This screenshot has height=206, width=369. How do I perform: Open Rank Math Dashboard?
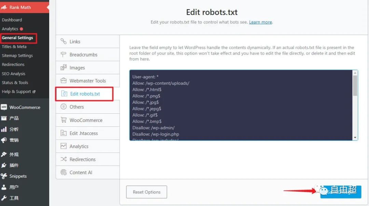[x=12, y=20]
